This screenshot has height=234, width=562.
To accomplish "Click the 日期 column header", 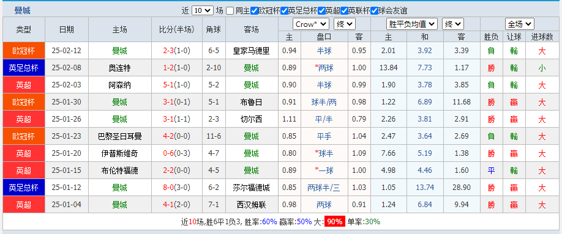I will tap(67, 29).
